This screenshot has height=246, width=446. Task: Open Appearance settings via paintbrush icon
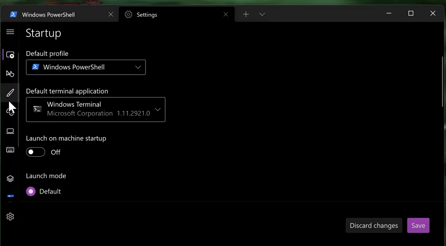pos(10,93)
